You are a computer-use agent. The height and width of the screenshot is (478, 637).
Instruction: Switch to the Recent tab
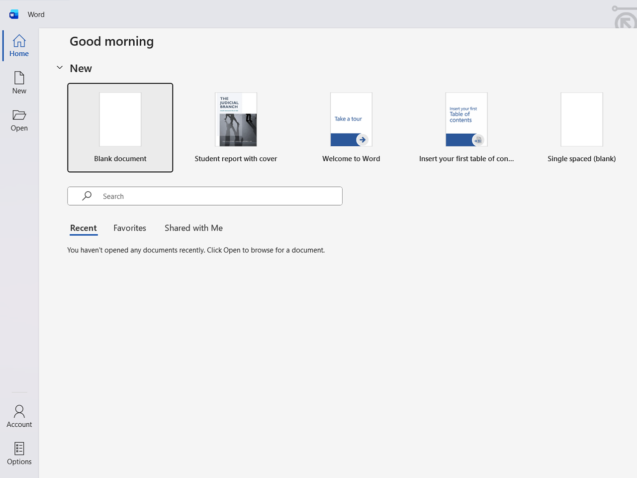tap(84, 228)
